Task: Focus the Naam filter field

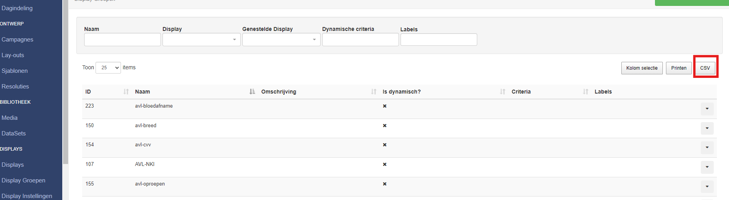Action: pos(122,40)
